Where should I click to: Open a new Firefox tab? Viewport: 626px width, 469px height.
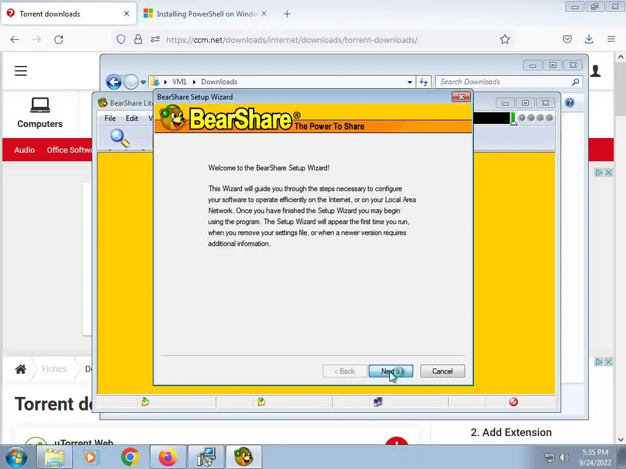287,14
